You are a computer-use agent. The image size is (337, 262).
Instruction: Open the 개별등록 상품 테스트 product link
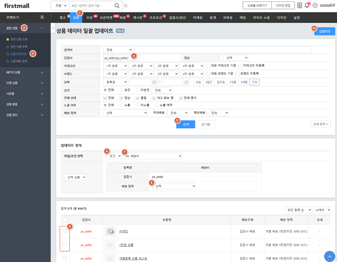point(133,258)
